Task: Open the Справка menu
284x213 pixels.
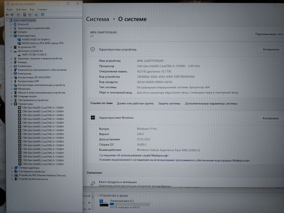Action: point(42,9)
